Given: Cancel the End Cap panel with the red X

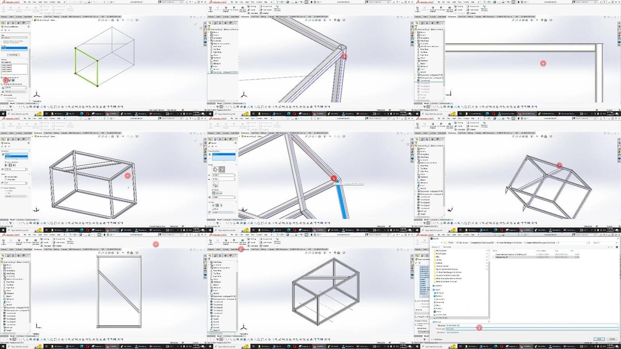Looking at the screenshot, I should coord(6,146).
